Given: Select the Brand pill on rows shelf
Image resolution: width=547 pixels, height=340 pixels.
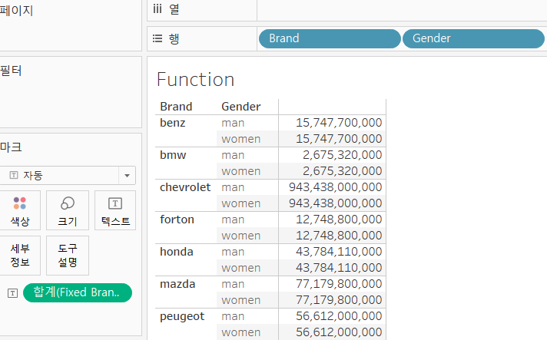Looking at the screenshot, I should (x=330, y=38).
